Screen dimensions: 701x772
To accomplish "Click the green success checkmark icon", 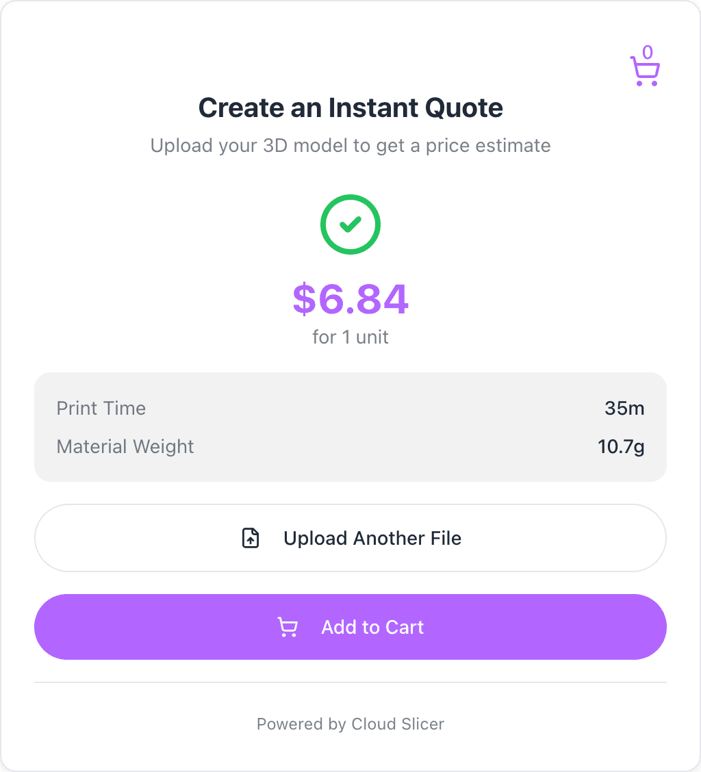I will point(350,224).
